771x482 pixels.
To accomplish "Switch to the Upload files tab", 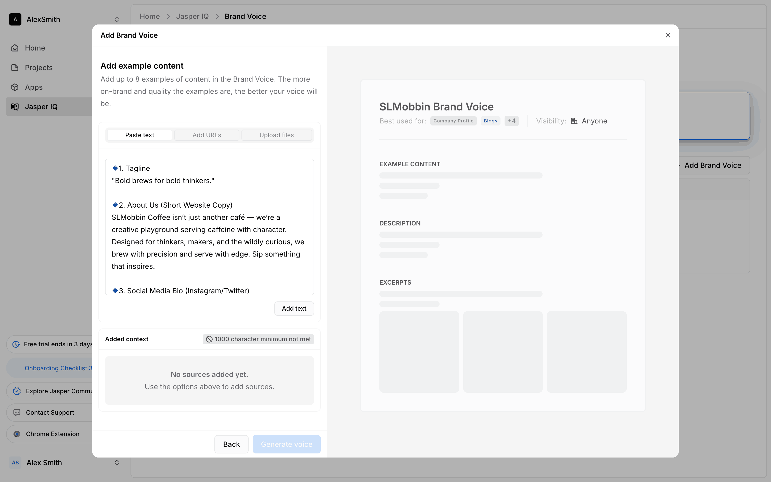I will [276, 135].
